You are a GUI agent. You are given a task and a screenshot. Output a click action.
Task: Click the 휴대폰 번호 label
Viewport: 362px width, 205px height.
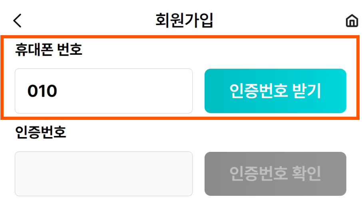48,50
